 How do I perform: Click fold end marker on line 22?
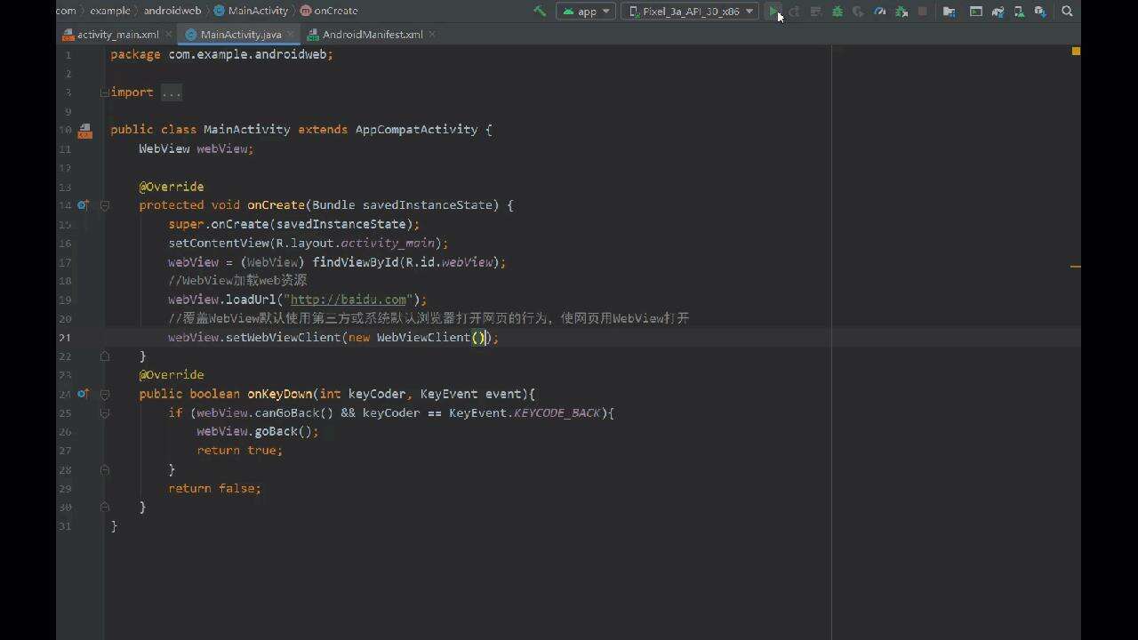click(x=105, y=356)
